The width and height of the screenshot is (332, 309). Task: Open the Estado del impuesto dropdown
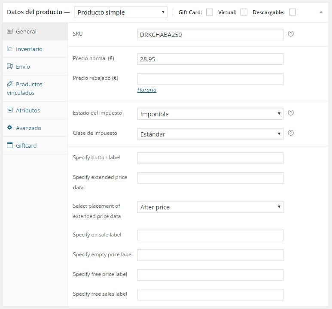(x=210, y=114)
